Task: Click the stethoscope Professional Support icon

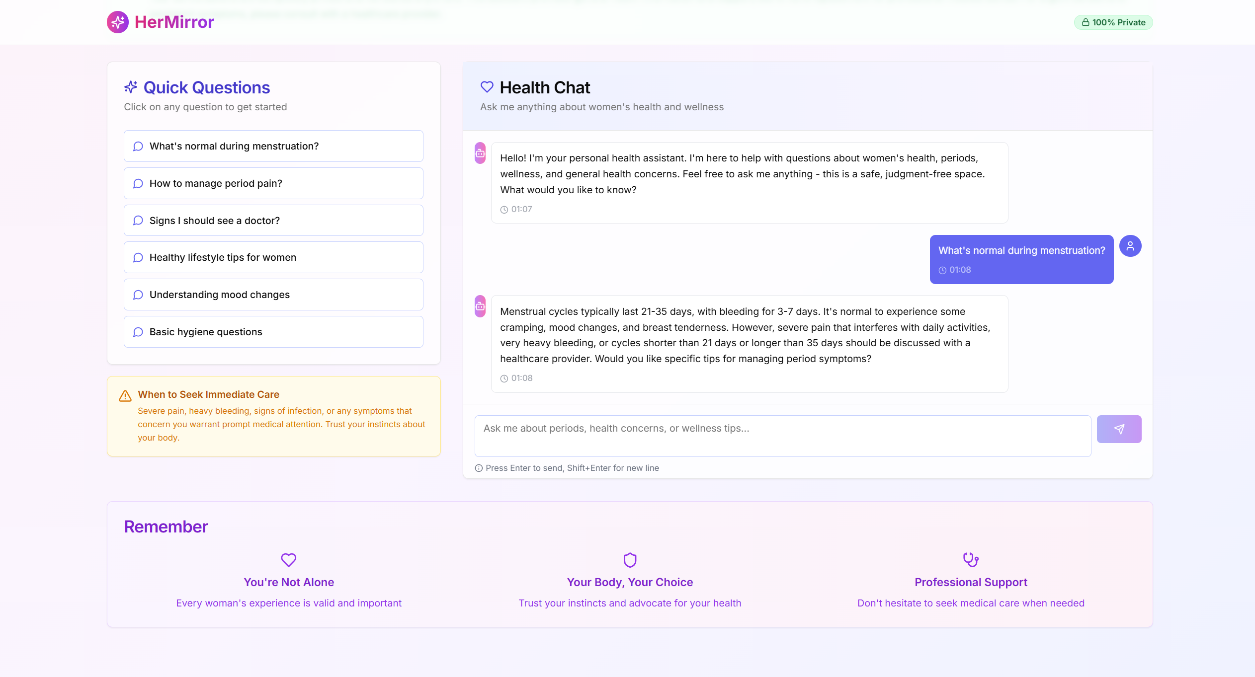Action: (970, 560)
